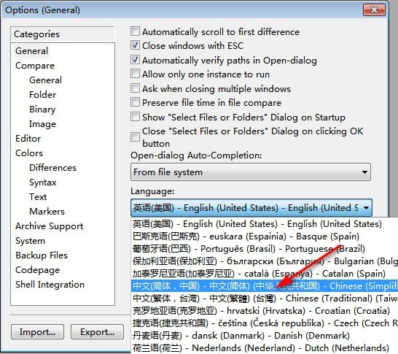Screen dimensions: 398x354
Task: Go to Colors Differences subcategory
Action: click(x=52, y=168)
